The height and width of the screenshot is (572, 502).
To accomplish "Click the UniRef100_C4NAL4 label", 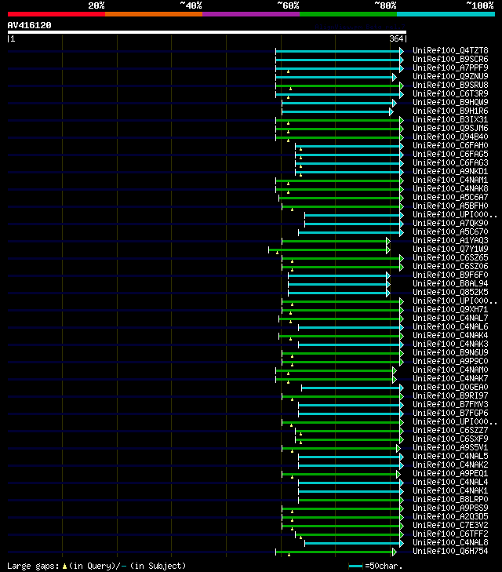I will coord(450,483).
